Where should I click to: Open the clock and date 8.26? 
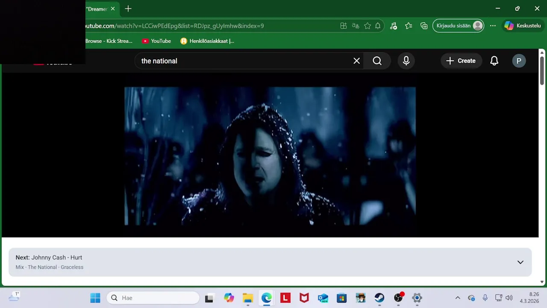(x=529, y=298)
